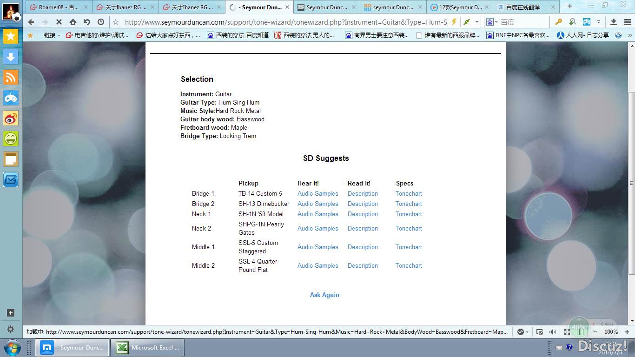Open the RSS feed reader sidebar icon
Screen dimensions: 635x357
[11, 77]
